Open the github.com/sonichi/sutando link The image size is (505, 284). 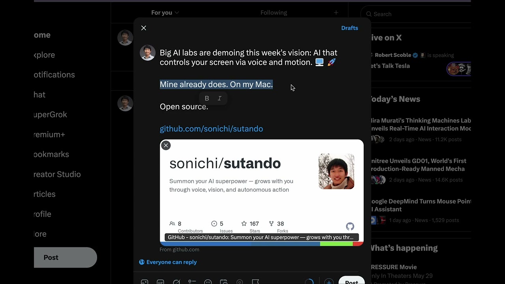pyautogui.click(x=211, y=129)
